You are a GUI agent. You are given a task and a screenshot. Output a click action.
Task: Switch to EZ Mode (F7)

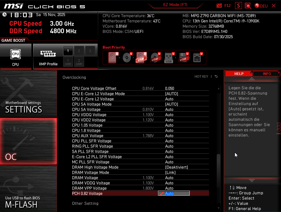(175, 5)
